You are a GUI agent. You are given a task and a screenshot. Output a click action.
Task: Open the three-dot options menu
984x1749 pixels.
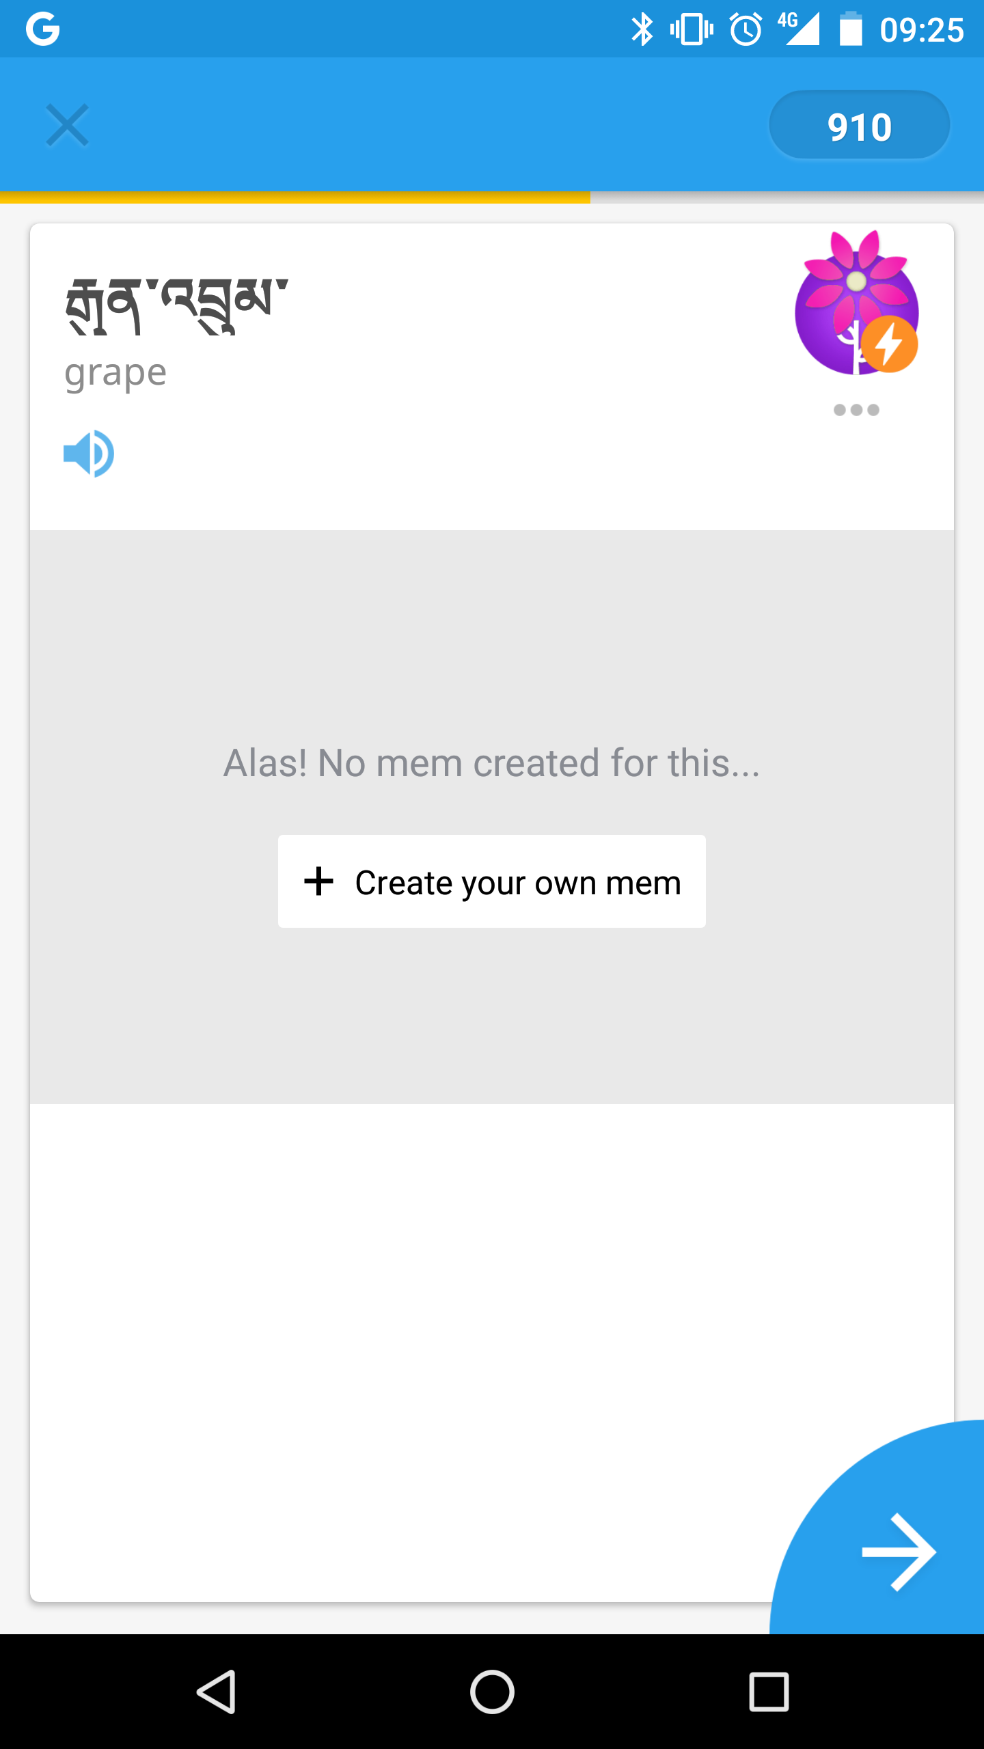[856, 410]
